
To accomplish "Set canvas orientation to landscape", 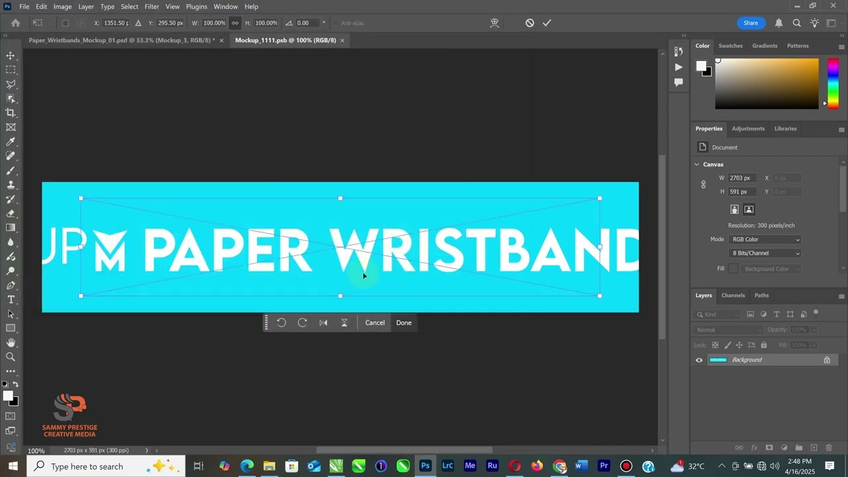I will [749, 209].
